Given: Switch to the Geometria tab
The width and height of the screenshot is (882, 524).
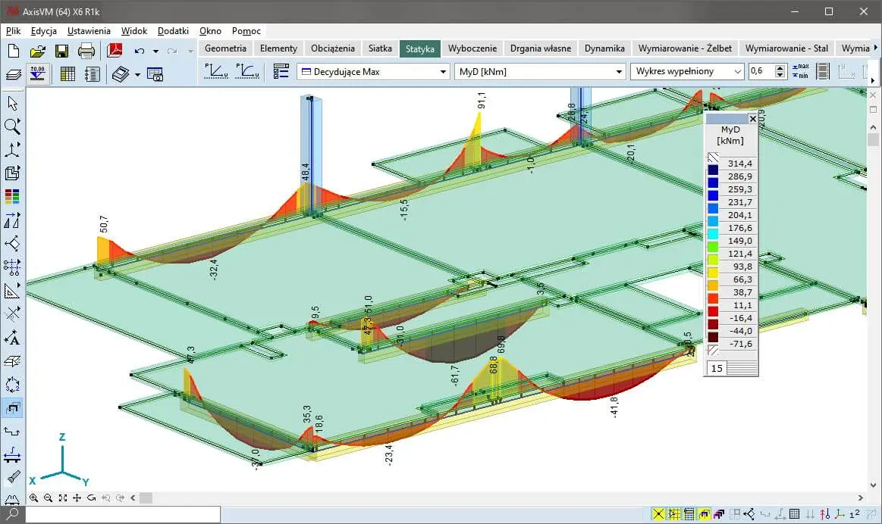Looking at the screenshot, I should 225,48.
